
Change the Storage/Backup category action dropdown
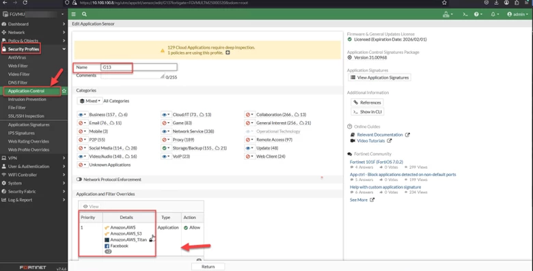(166, 148)
